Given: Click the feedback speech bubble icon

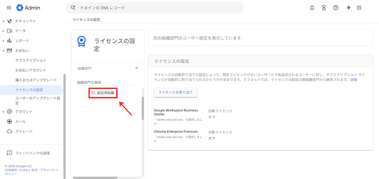Looking at the screenshot, I should (10, 153).
